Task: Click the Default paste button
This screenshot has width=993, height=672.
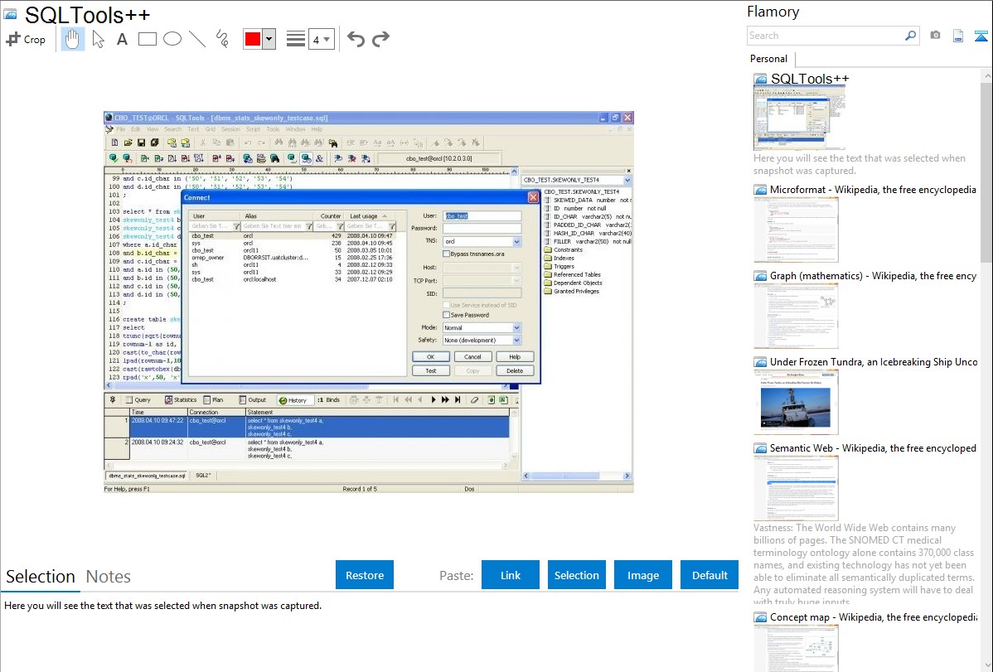Action: click(x=710, y=575)
